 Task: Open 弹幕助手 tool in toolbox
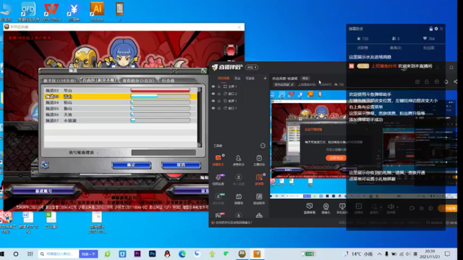[218, 161]
